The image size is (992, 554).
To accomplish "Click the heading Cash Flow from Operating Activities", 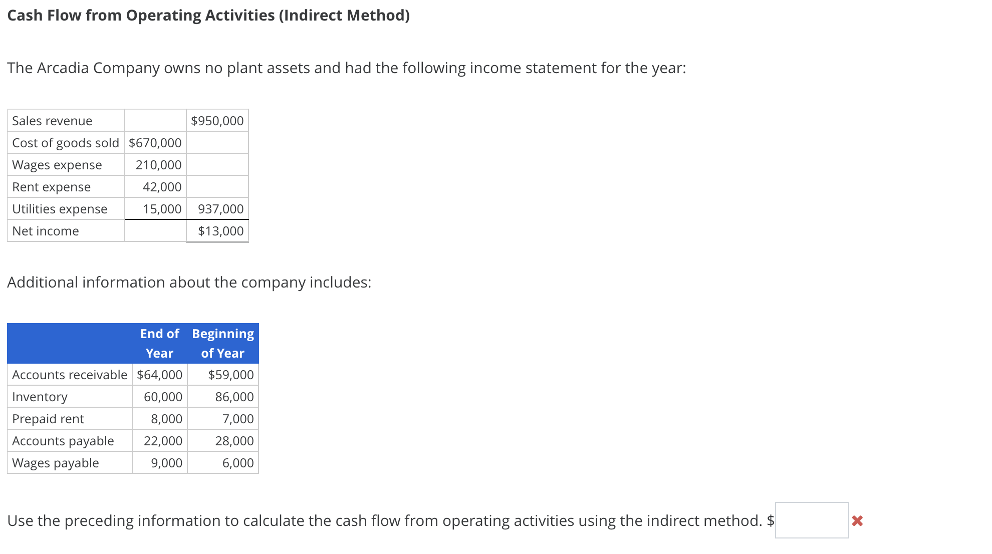I will tap(208, 15).
